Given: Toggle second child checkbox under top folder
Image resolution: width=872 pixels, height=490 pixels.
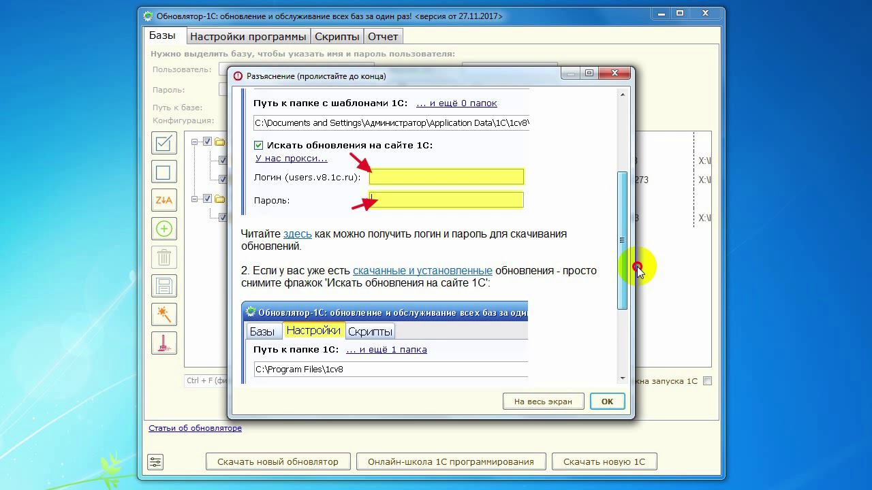Looking at the screenshot, I should (223, 180).
